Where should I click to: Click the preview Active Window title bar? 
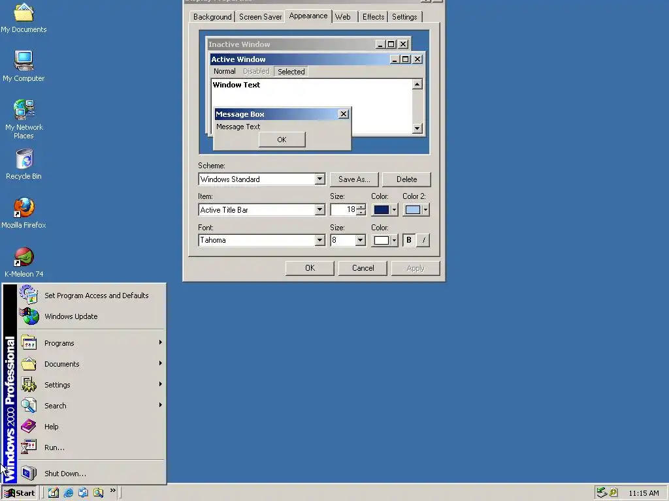tap(317, 59)
